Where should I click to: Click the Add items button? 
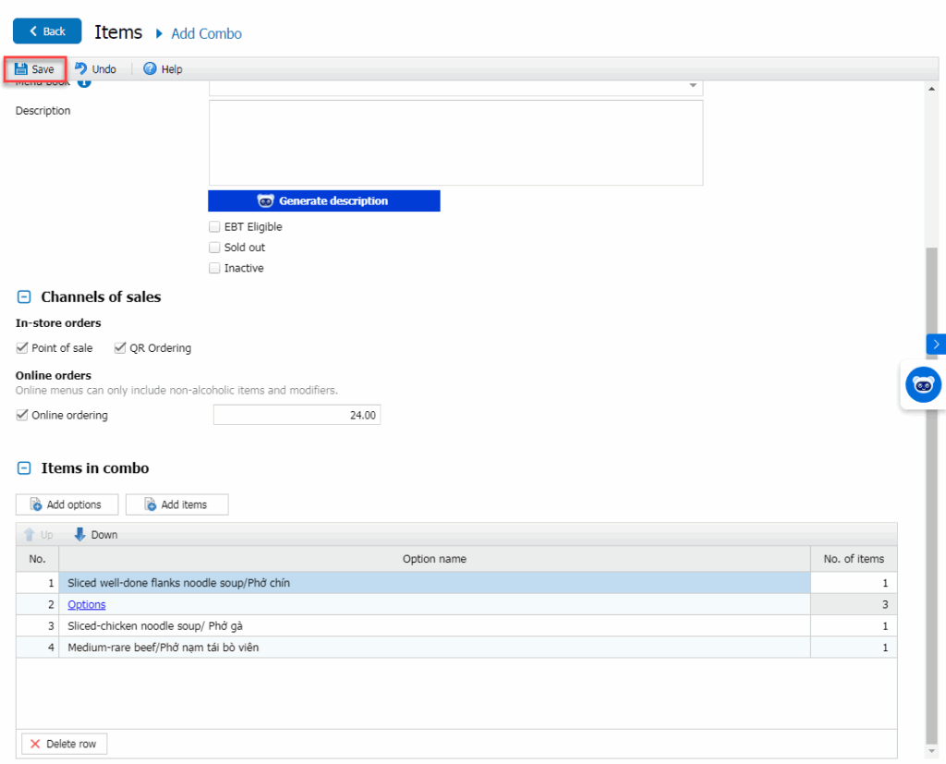[x=176, y=504]
